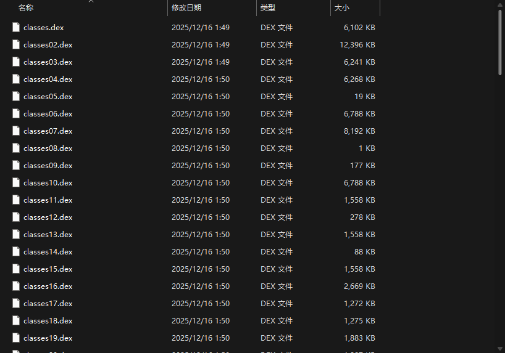Sort files by 类型 column header
The width and height of the screenshot is (505, 353).
click(268, 8)
